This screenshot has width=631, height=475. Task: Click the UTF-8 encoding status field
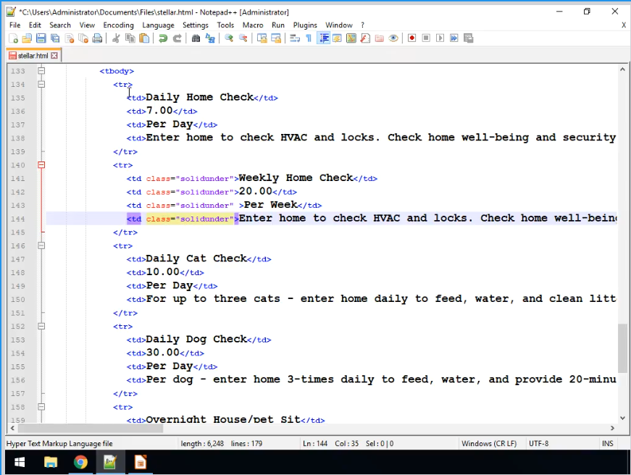coord(538,444)
